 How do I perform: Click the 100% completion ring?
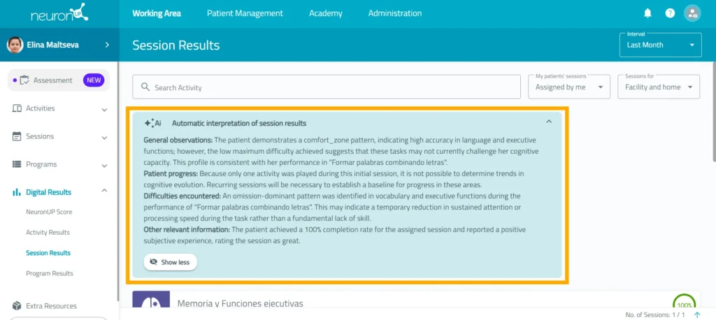[684, 301]
